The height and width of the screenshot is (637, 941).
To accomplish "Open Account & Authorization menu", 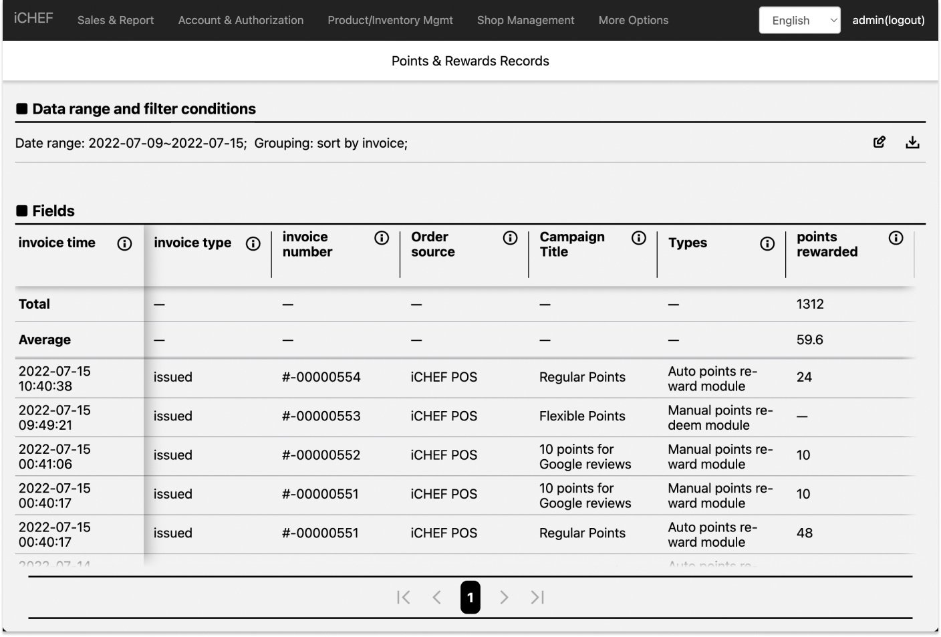I will pos(241,20).
